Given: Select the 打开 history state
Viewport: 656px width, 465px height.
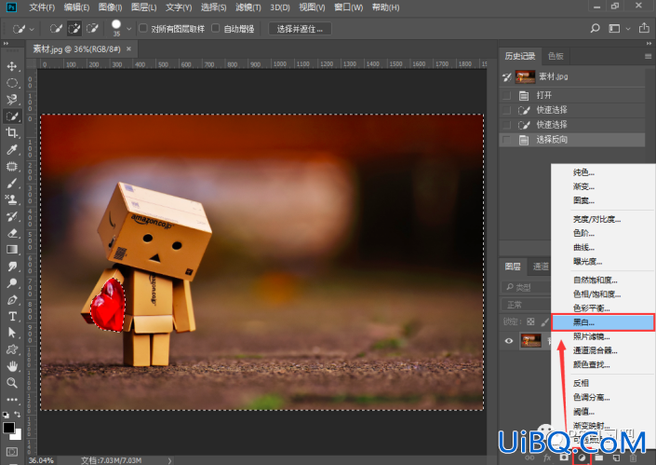Looking at the screenshot, I should click(572, 95).
